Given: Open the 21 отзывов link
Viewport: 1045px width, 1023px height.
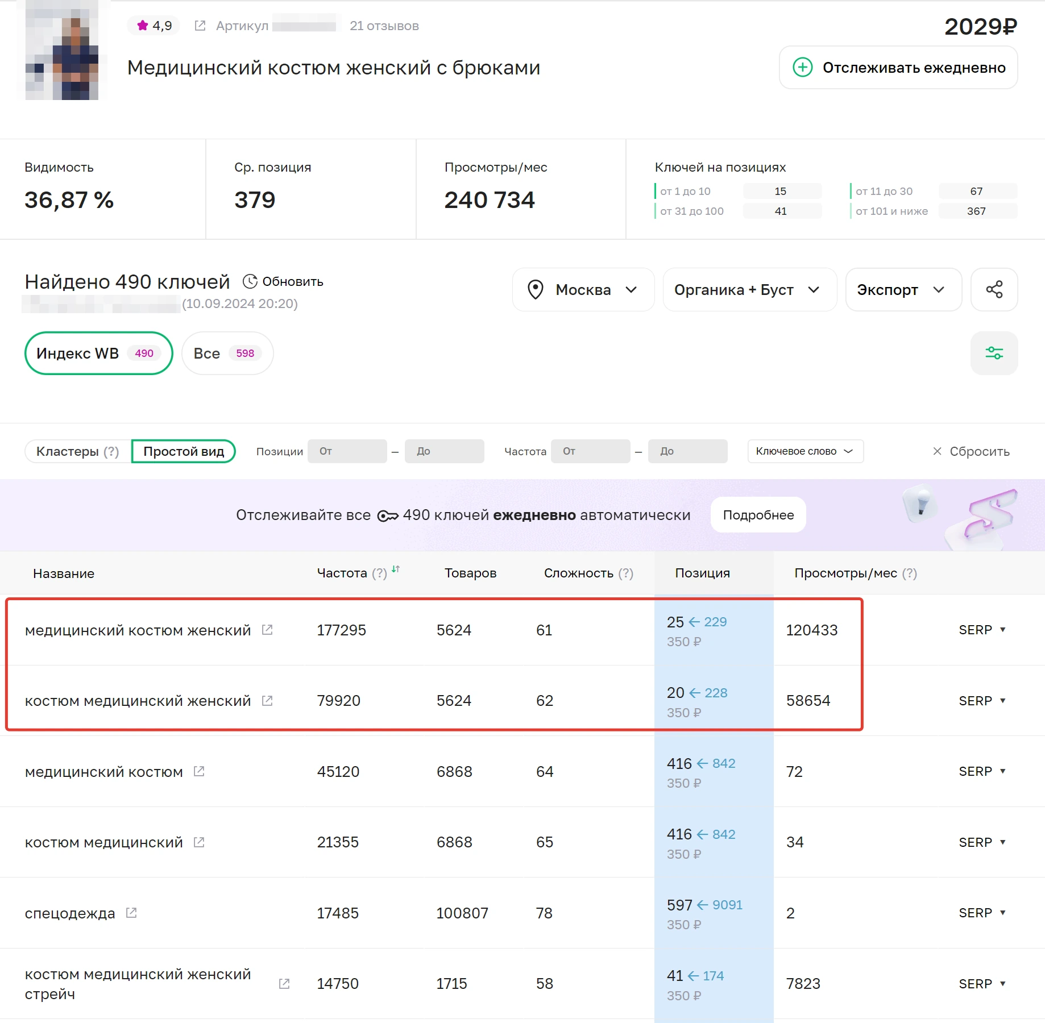Looking at the screenshot, I should (384, 26).
